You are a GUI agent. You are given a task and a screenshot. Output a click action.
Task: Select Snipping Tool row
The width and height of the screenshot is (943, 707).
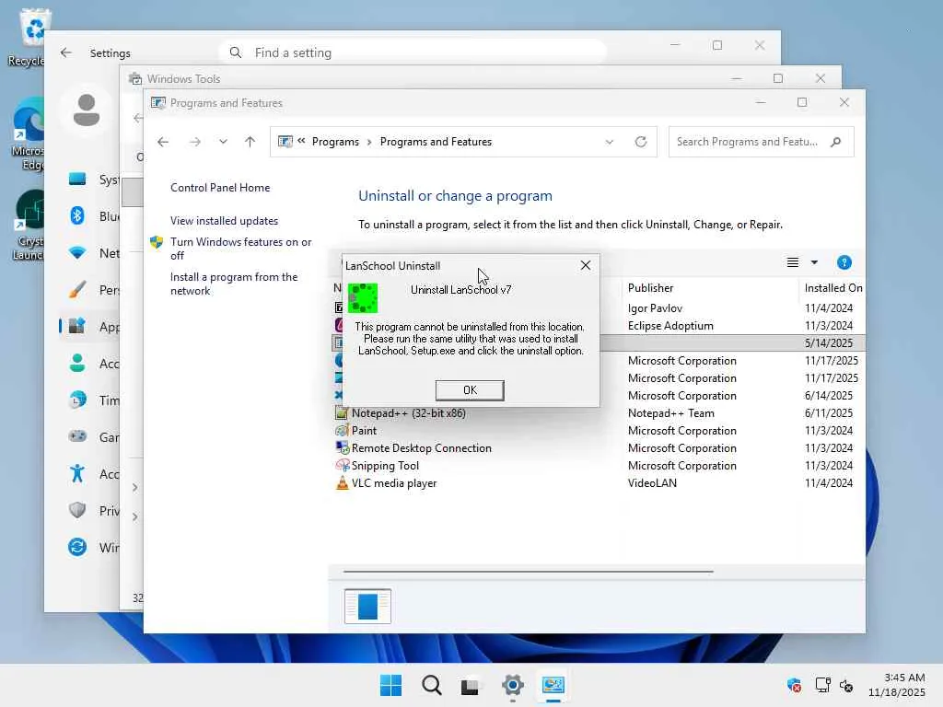point(599,465)
